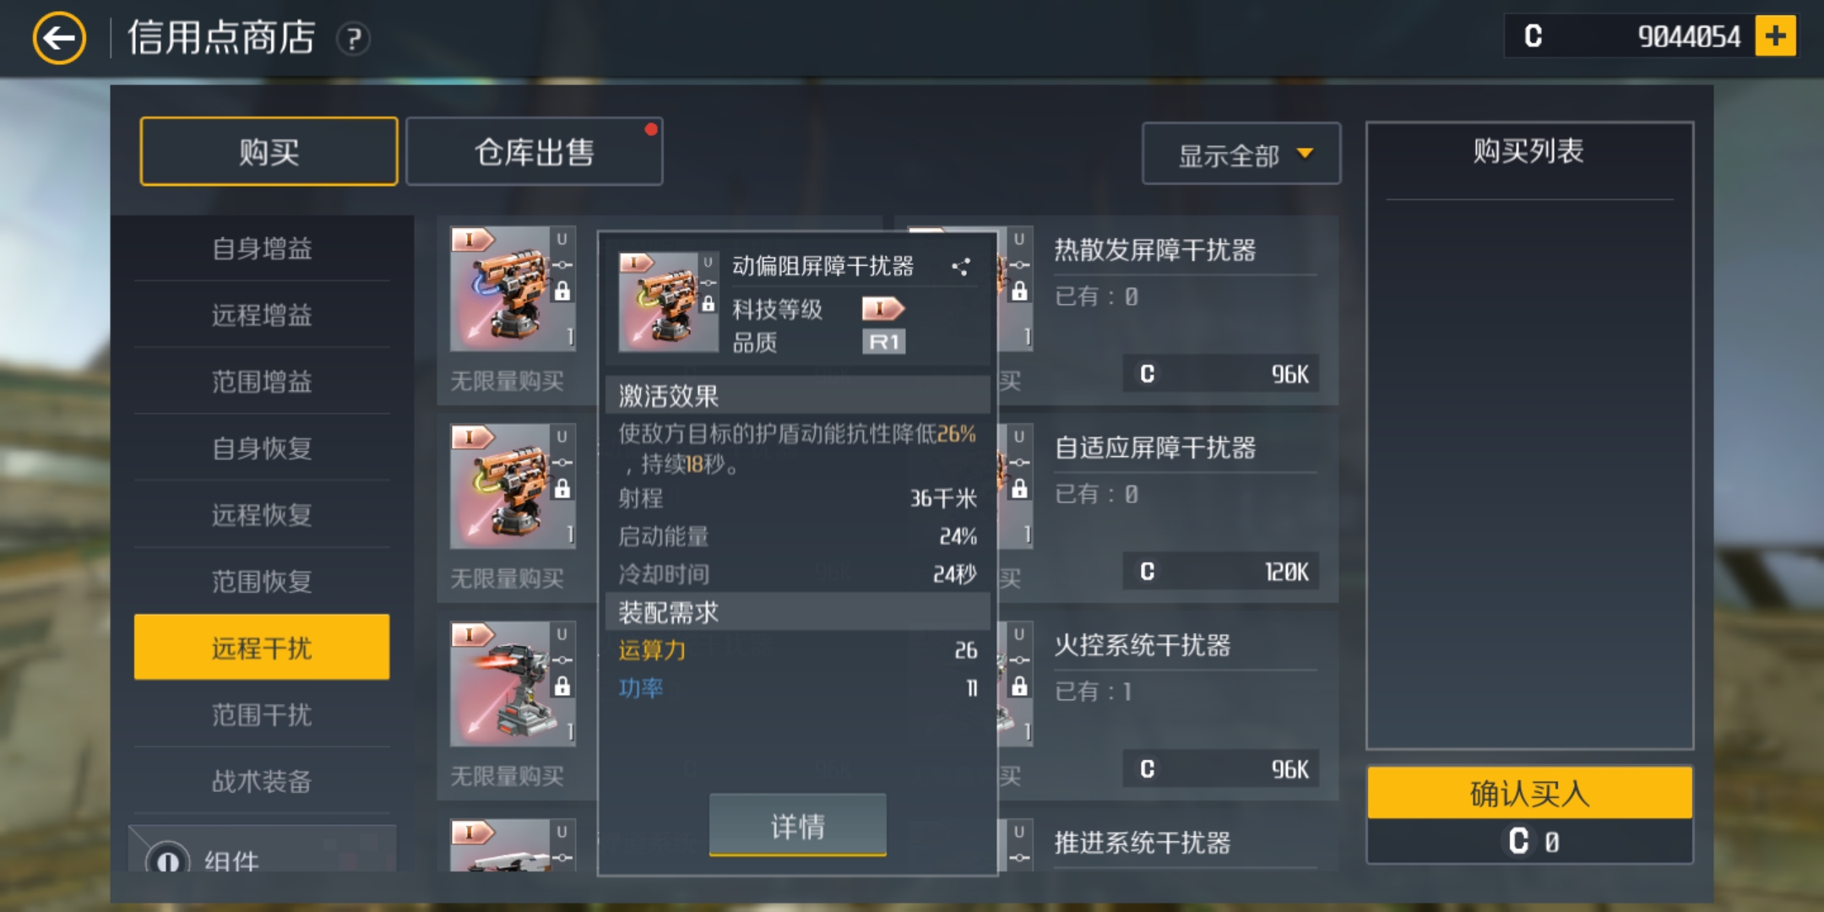Click the R1 quality badge
This screenshot has width=1824, height=912.
[x=883, y=342]
